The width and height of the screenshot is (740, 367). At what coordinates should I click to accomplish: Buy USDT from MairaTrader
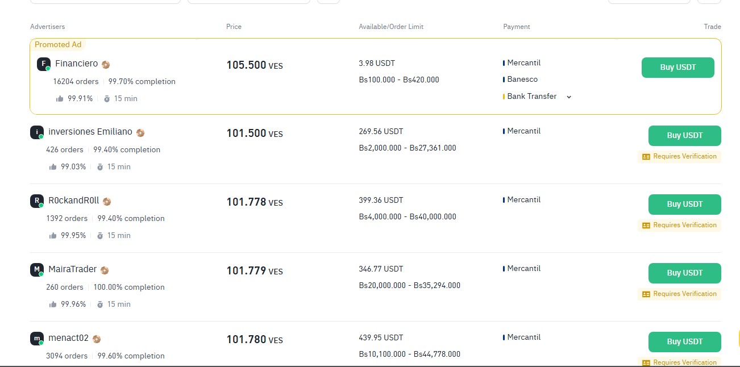(685, 273)
